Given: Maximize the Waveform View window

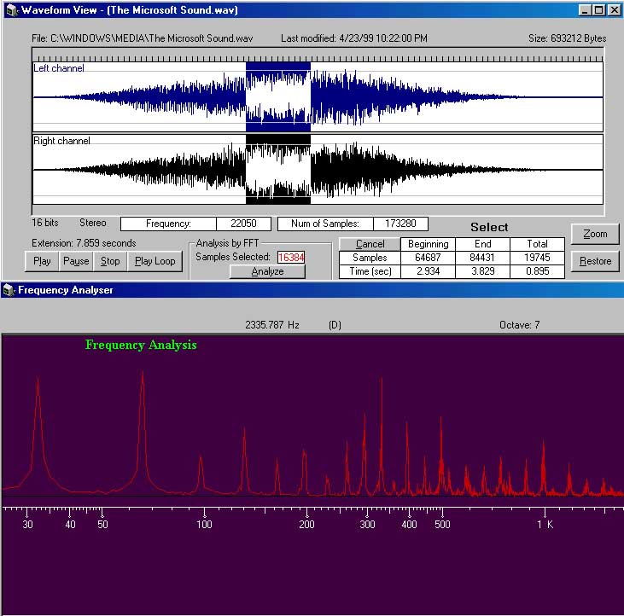Looking at the screenshot, I should click(598, 10).
